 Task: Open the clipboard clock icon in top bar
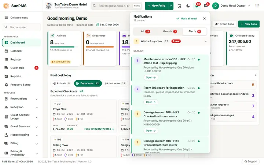point(179,6)
